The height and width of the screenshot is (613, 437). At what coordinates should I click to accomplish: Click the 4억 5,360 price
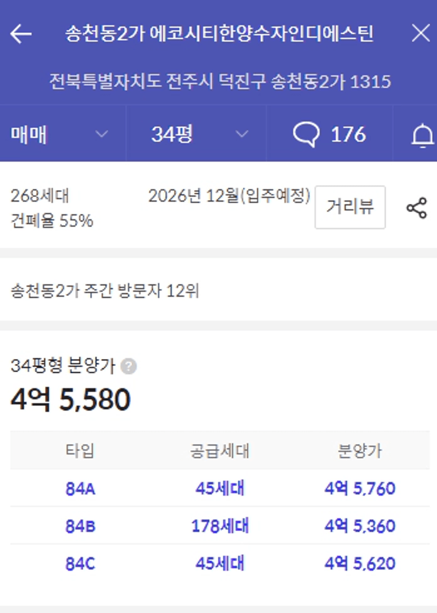click(360, 526)
